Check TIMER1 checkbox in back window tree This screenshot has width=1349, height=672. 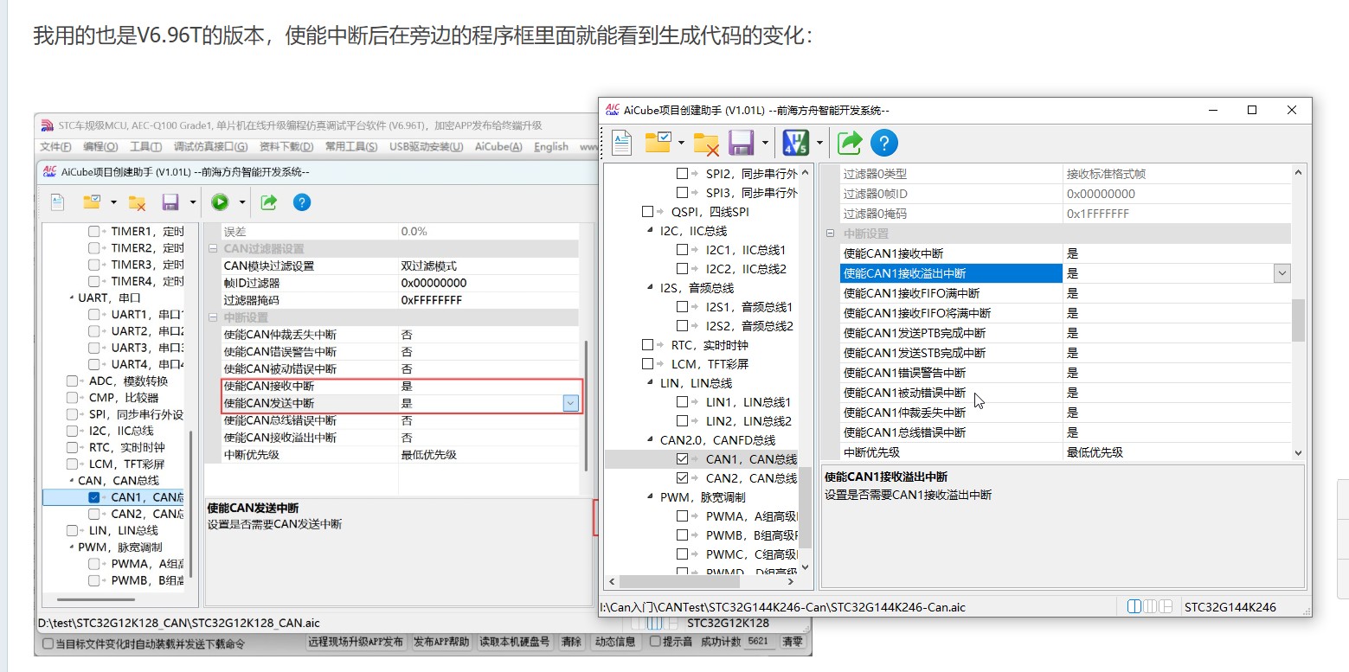(x=93, y=232)
